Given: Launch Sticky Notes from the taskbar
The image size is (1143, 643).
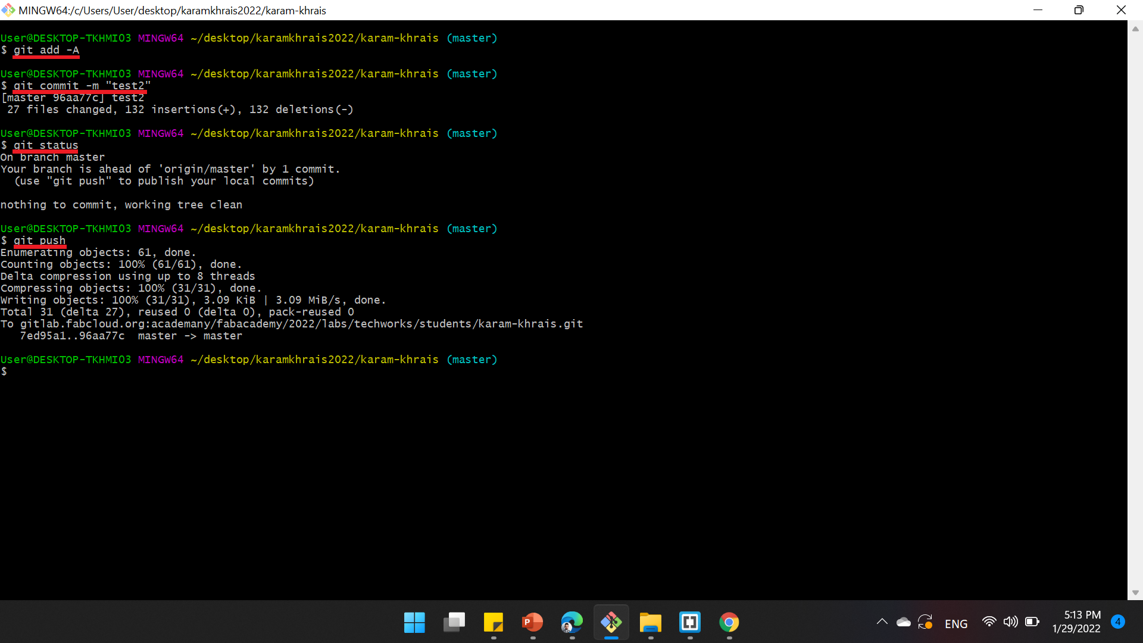Looking at the screenshot, I should tap(494, 623).
